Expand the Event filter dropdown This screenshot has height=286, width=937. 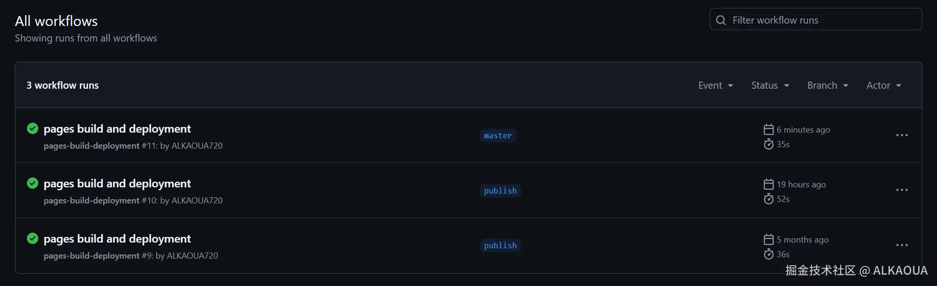point(715,85)
